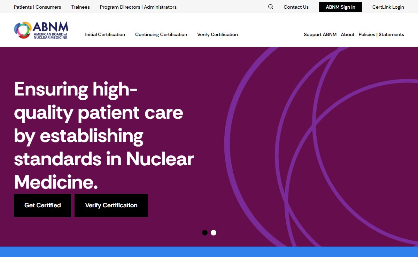The width and height of the screenshot is (418, 257).
Task: Open Policies | Statements menu item
Action: (x=381, y=34)
